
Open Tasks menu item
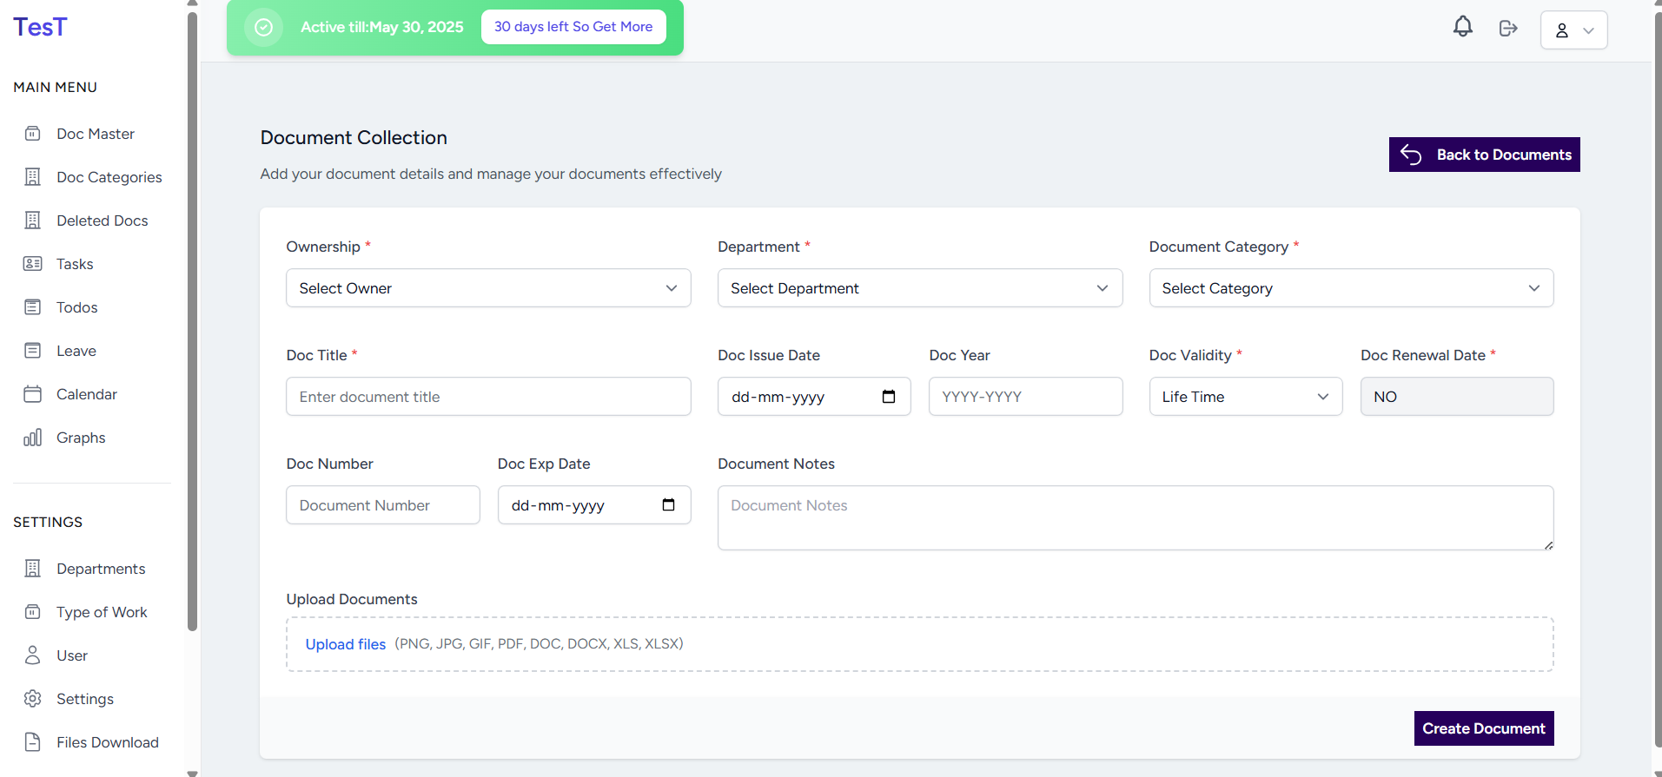point(75,264)
